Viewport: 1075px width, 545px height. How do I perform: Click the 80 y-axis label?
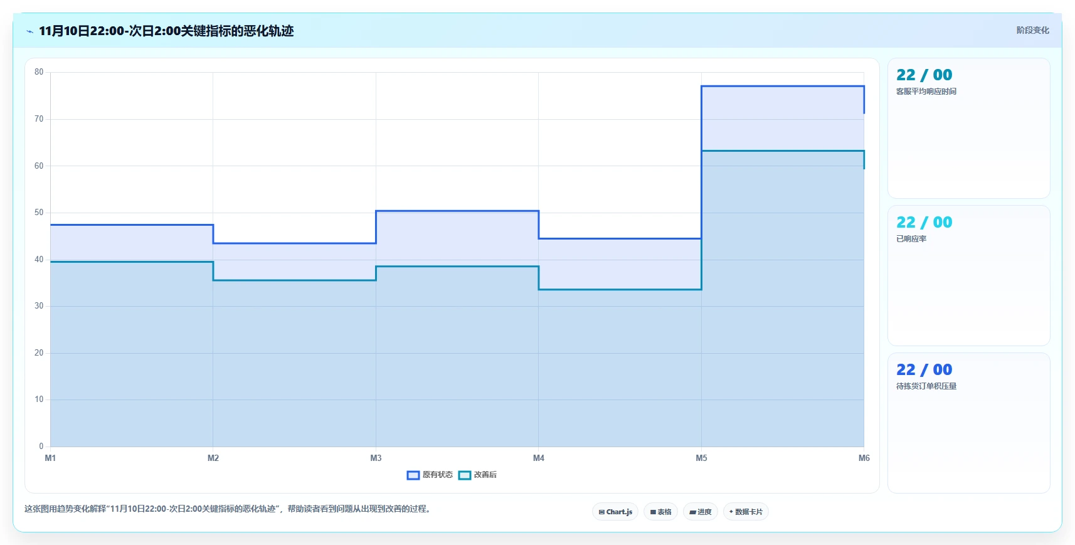tap(39, 72)
